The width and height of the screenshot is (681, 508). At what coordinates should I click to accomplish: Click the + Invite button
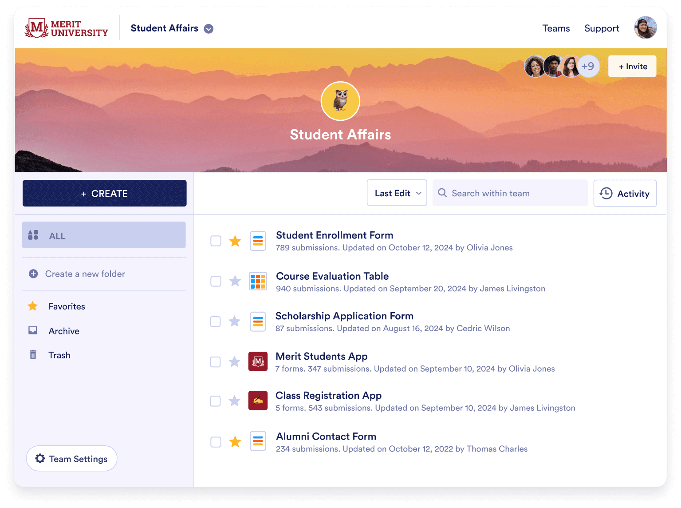coord(632,67)
